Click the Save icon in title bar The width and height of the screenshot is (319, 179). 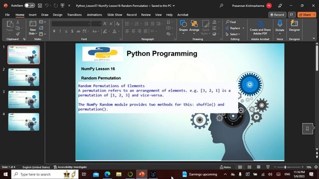(40, 5)
